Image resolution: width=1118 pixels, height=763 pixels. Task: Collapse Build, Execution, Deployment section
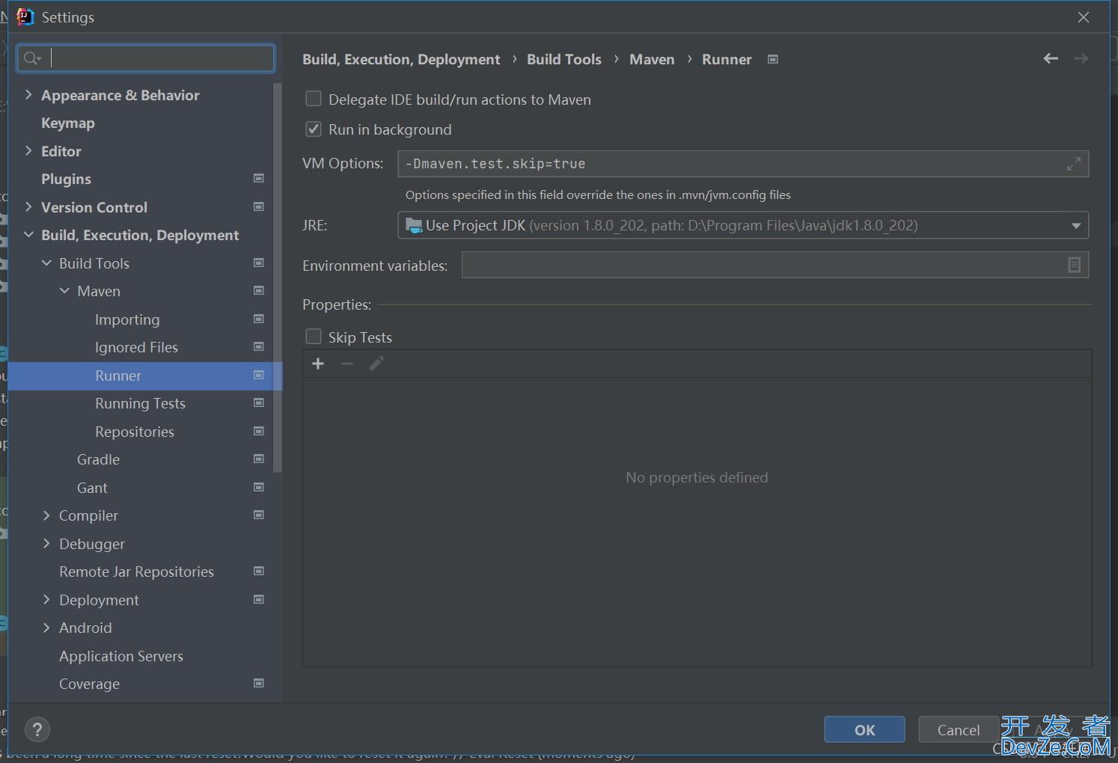pos(28,235)
